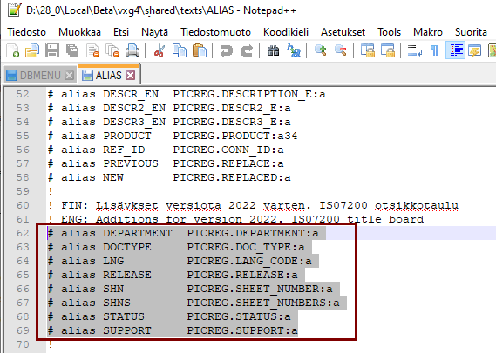Toggle show all characters pilcrow icon
This screenshot has height=353, width=496.
point(435,50)
